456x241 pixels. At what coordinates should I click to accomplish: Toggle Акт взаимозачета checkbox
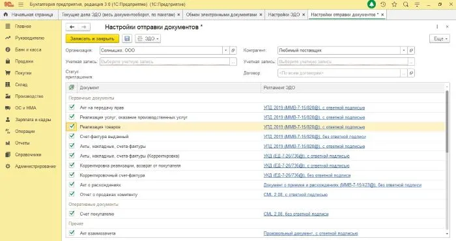(72, 233)
